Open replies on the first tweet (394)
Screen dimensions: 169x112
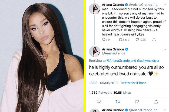106,40
